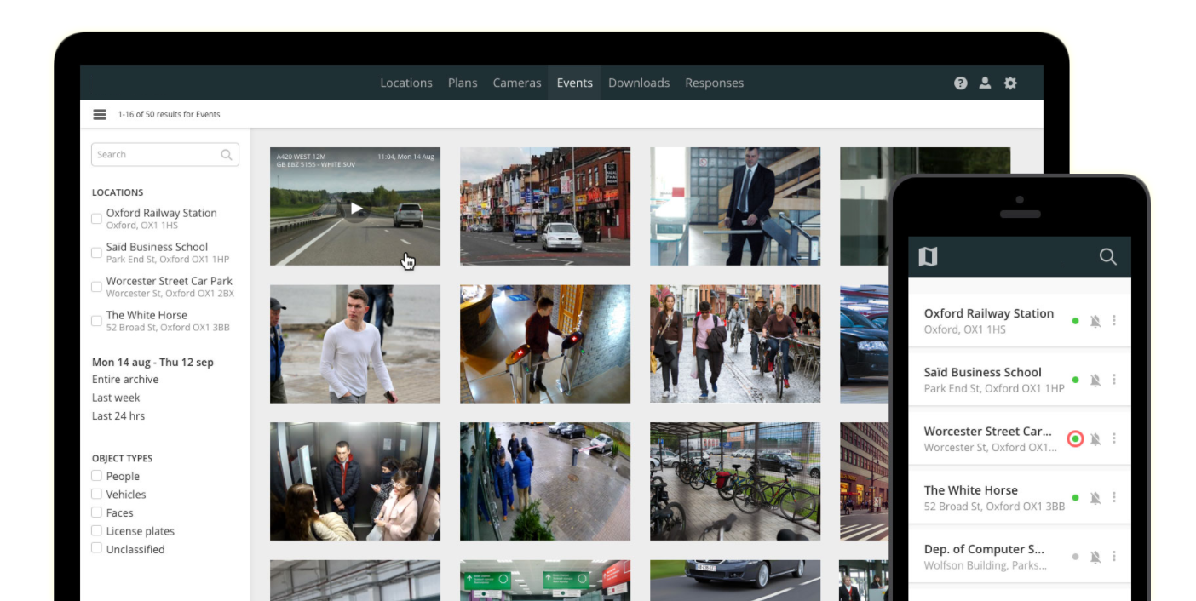Tap the search icon on the phone header
This screenshot has height=601, width=1196.
(x=1107, y=256)
